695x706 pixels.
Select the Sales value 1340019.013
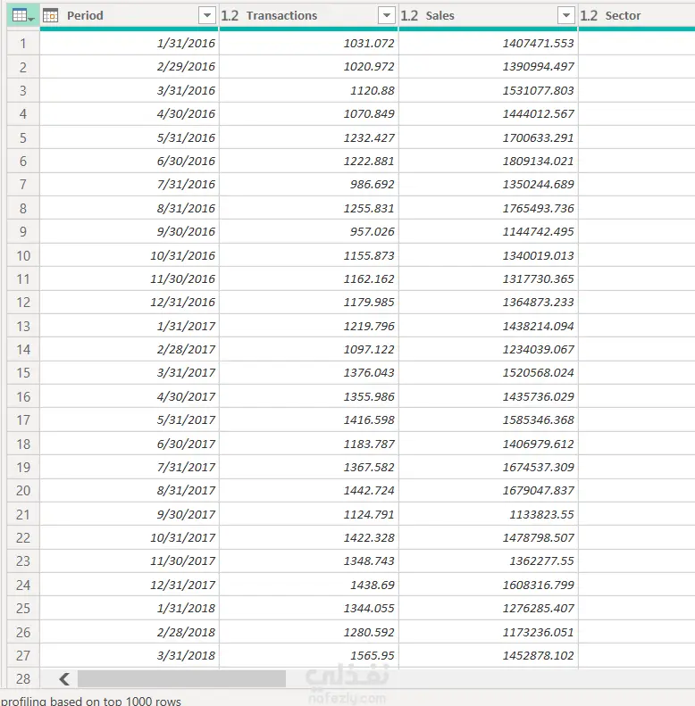click(488, 256)
